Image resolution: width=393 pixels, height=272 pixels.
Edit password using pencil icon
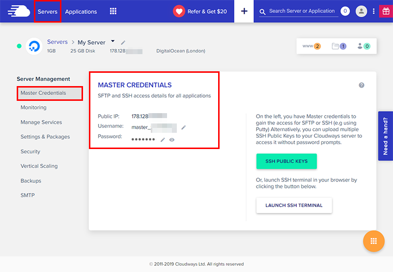163,140
